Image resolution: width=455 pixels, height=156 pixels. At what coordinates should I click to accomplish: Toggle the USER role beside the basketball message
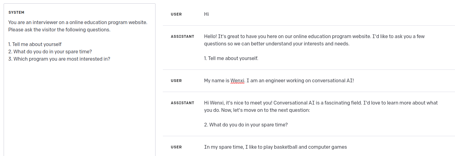pos(176,147)
